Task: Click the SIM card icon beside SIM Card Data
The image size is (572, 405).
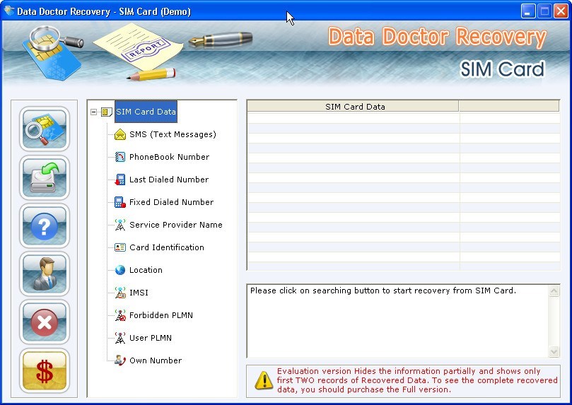Action: click(x=107, y=112)
